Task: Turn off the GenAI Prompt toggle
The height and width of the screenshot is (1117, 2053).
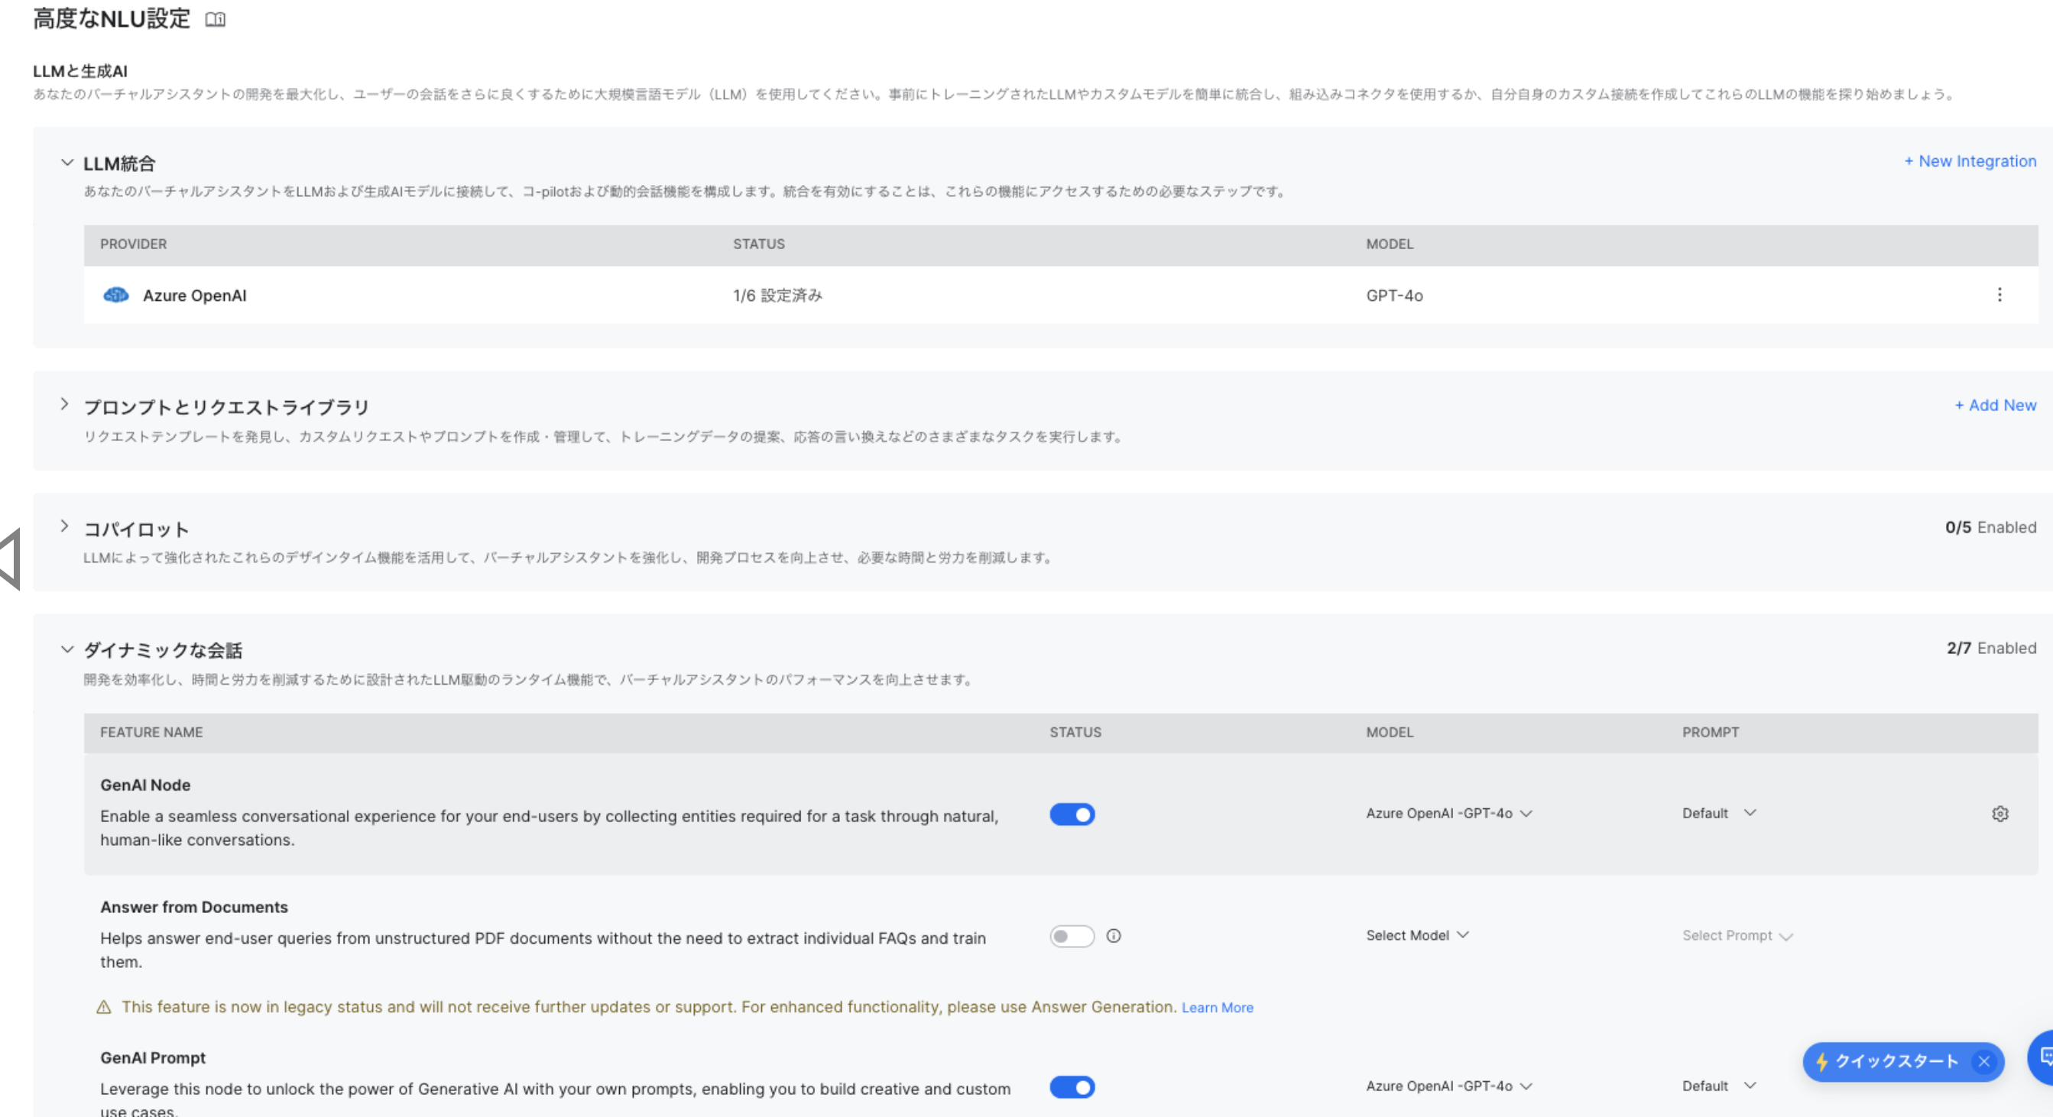Action: coord(1072,1086)
